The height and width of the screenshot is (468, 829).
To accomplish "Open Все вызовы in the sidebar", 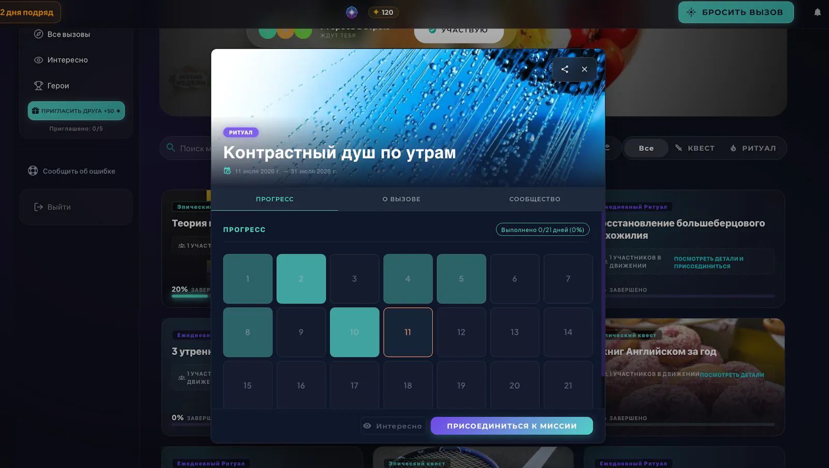I will [62, 34].
